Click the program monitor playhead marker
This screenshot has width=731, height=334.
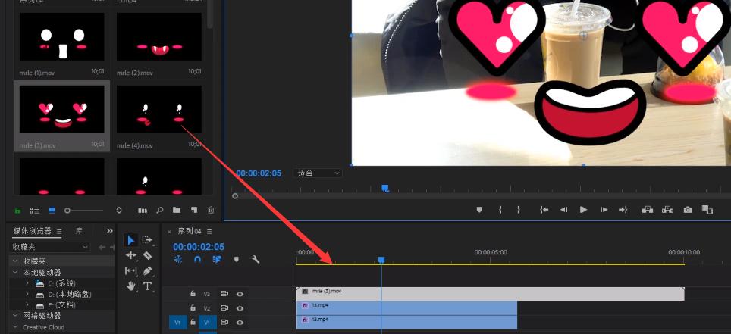point(385,188)
